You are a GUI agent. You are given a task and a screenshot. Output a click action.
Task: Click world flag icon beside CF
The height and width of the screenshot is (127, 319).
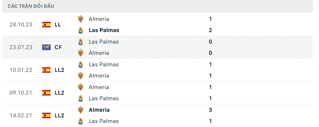(46, 47)
